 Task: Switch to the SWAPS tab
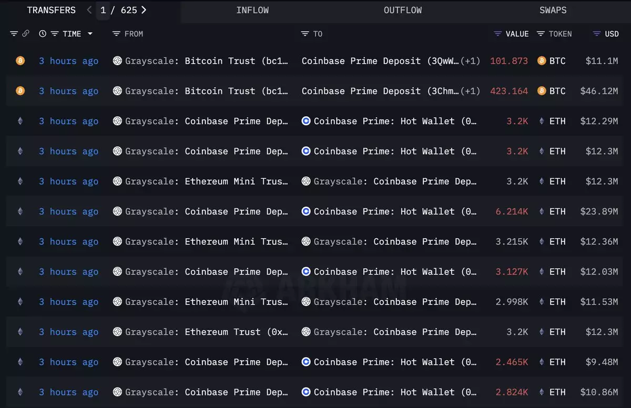[553, 11]
